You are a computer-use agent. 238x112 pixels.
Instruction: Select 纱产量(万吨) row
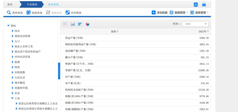coord(135,77)
